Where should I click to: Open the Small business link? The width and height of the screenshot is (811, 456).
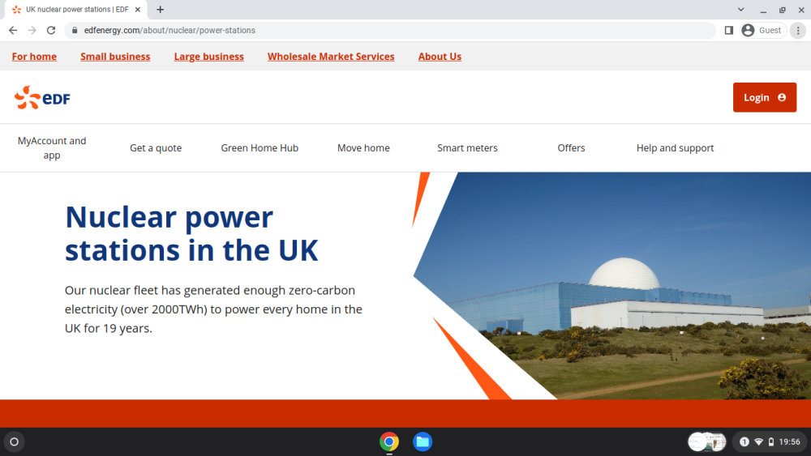pos(115,56)
